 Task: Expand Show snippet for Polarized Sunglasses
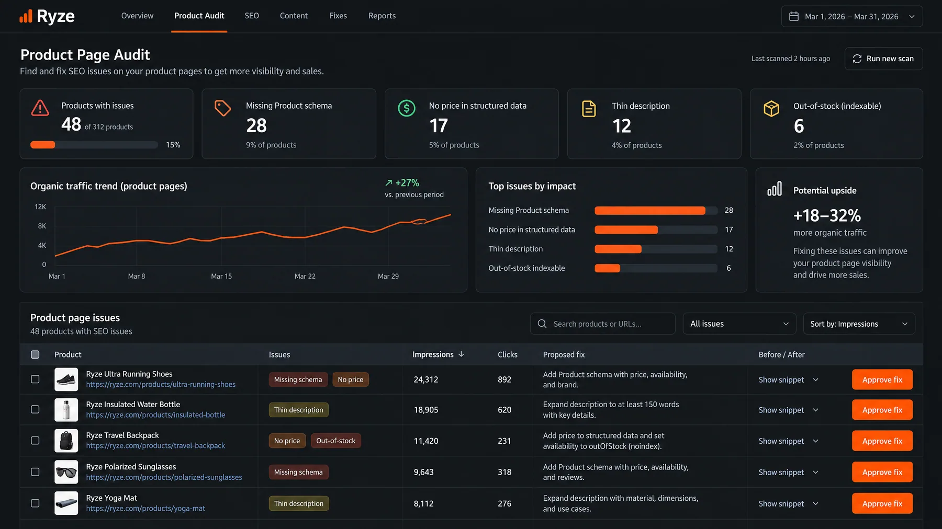[789, 472]
